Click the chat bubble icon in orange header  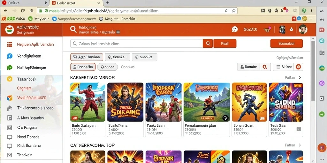pyautogui.click(x=235, y=30)
